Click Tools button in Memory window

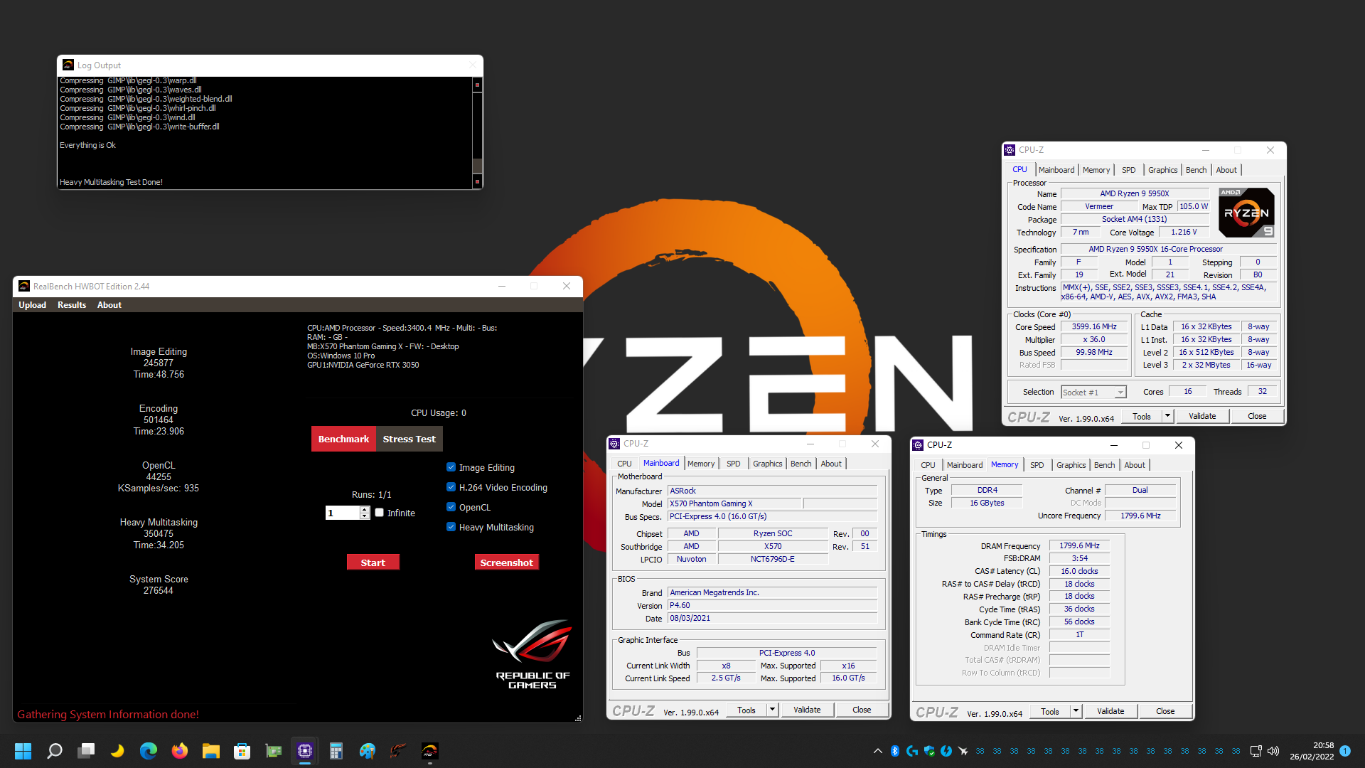1050,711
